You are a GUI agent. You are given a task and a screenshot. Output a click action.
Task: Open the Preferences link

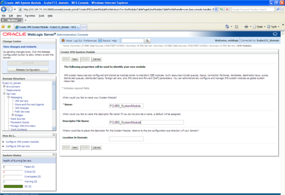[90, 41]
